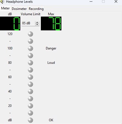This screenshot has height=124, width=122.
Task: Click the Loud label
Action: point(51,63)
